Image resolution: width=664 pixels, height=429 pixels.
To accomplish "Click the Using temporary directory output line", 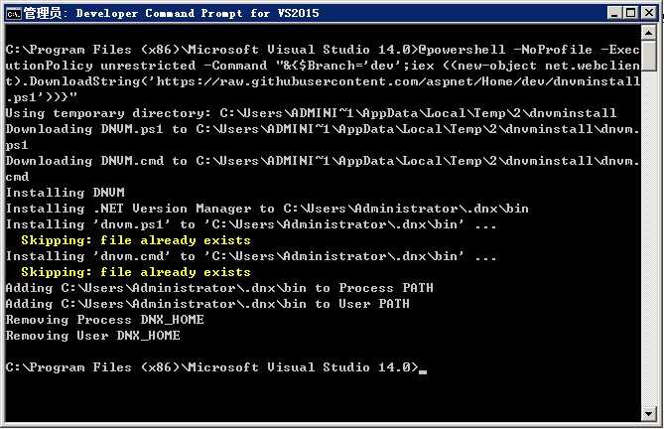I will click(311, 113).
